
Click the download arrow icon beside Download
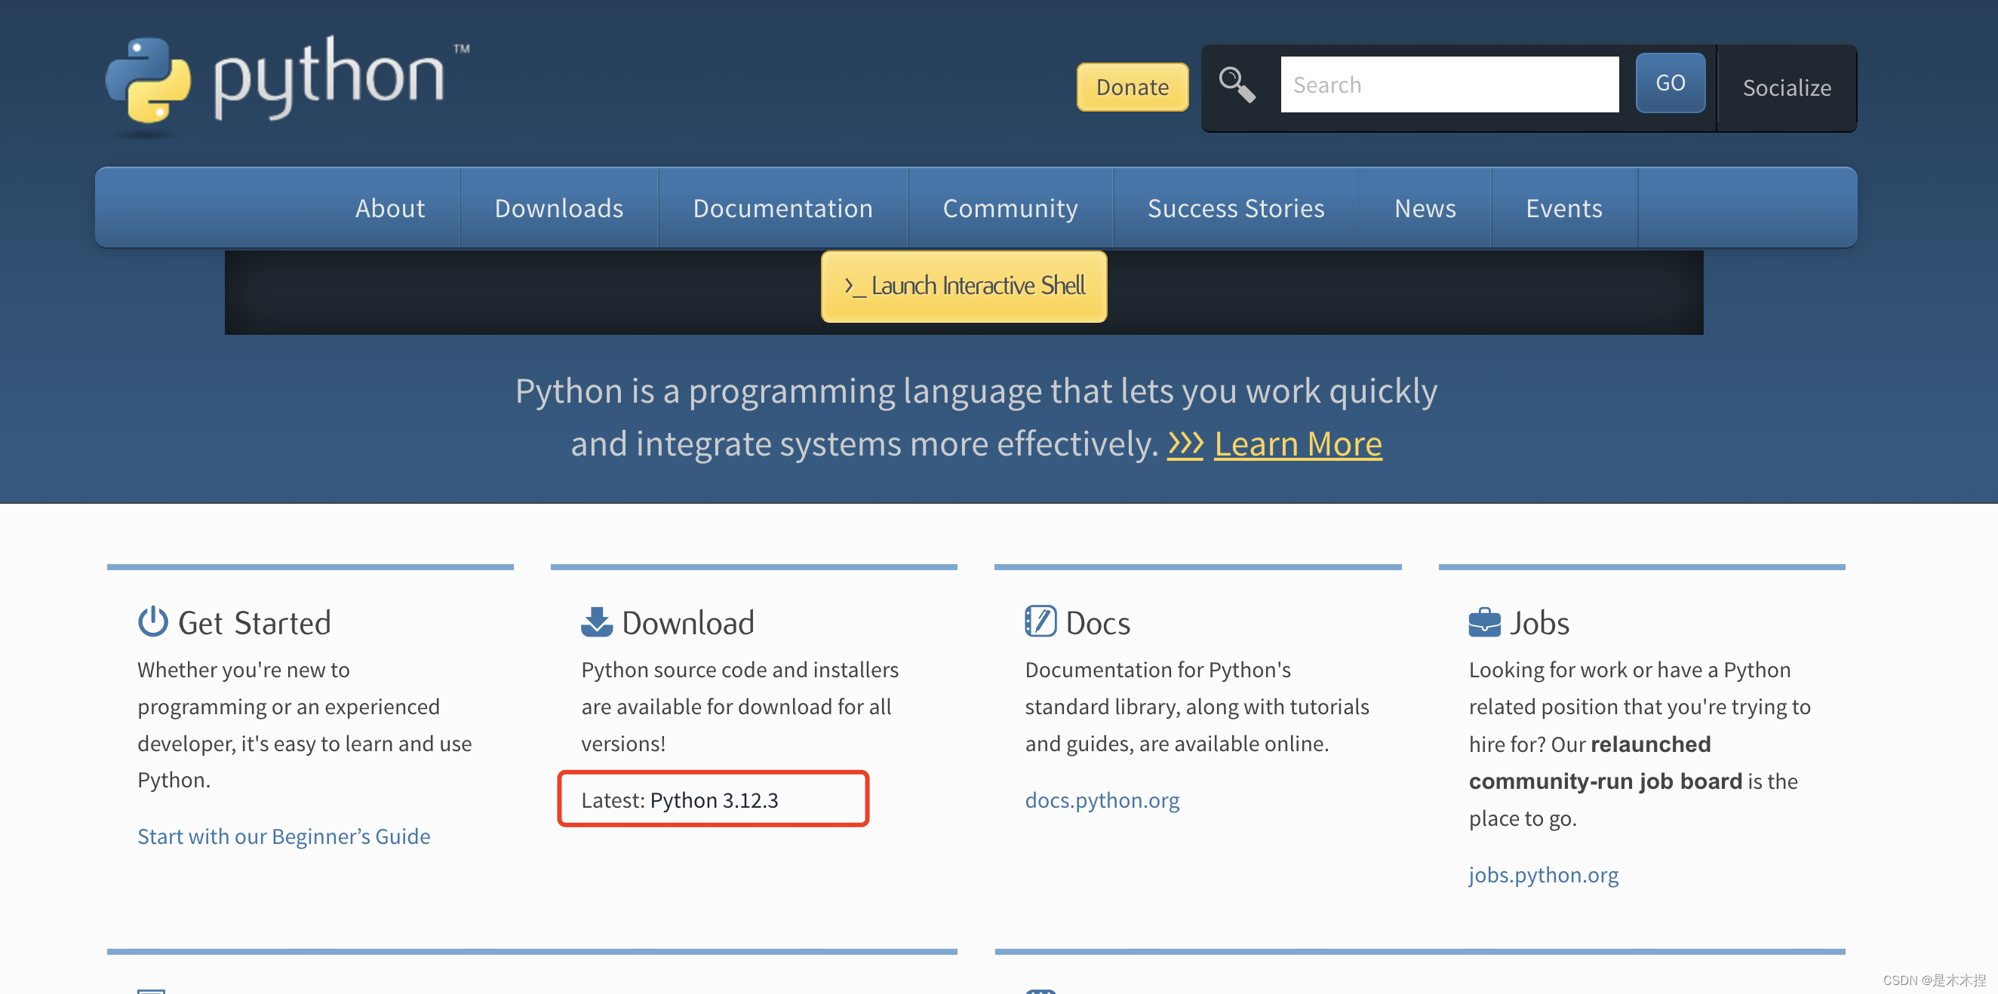[596, 622]
